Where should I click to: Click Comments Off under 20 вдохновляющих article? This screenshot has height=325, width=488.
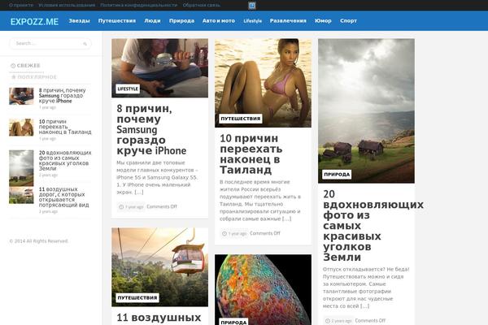point(370,320)
